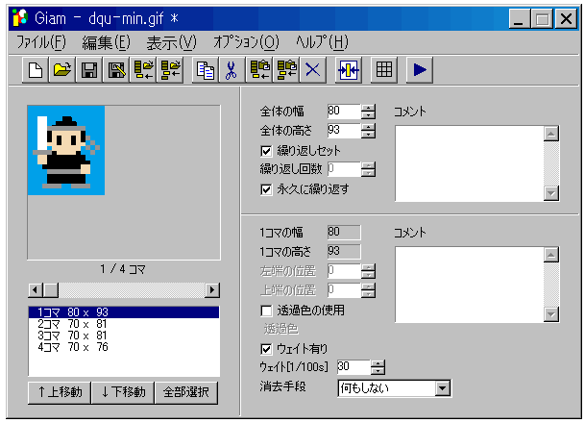This screenshot has width=585, height=423.
Task: Toggle 繰り返しセット checkbox
Action: (x=266, y=151)
